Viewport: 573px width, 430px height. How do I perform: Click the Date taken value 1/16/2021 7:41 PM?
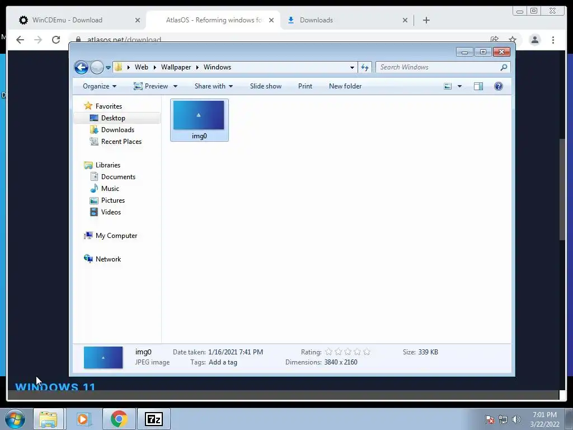(236, 352)
